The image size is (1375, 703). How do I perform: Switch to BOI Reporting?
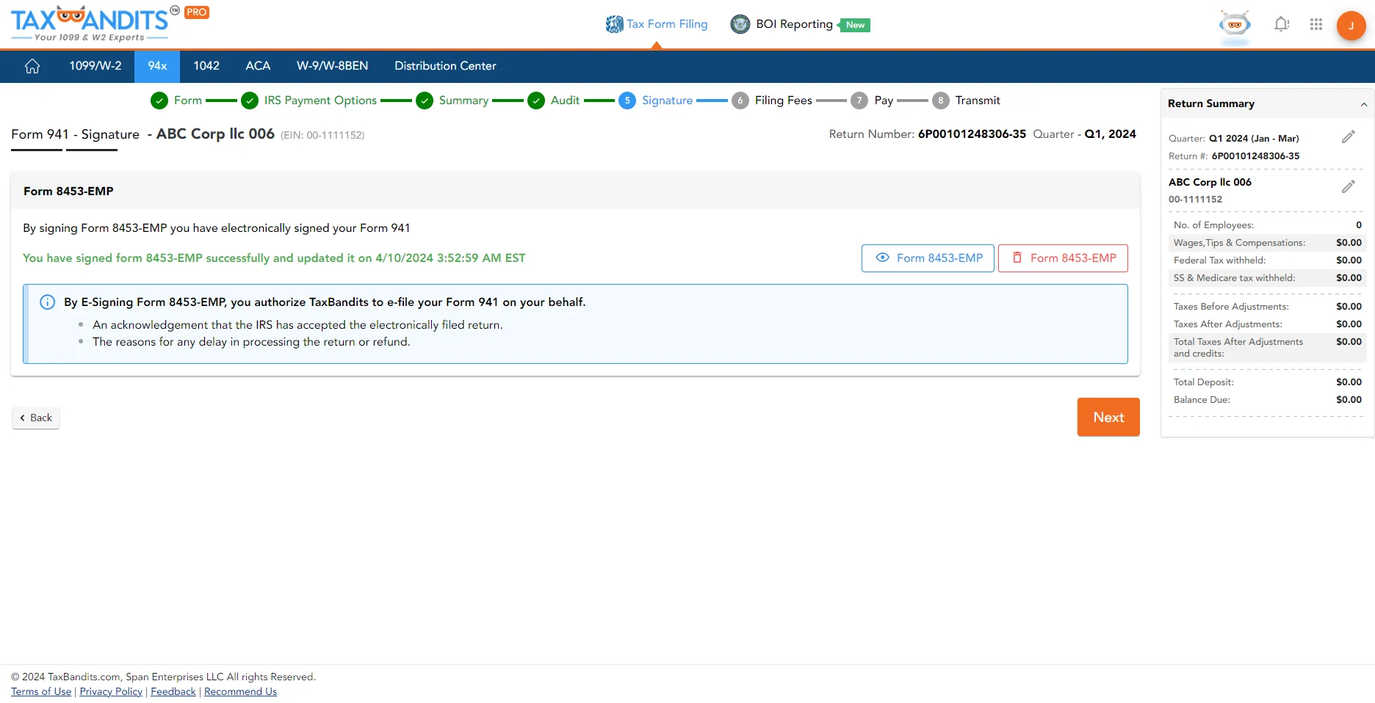click(793, 24)
